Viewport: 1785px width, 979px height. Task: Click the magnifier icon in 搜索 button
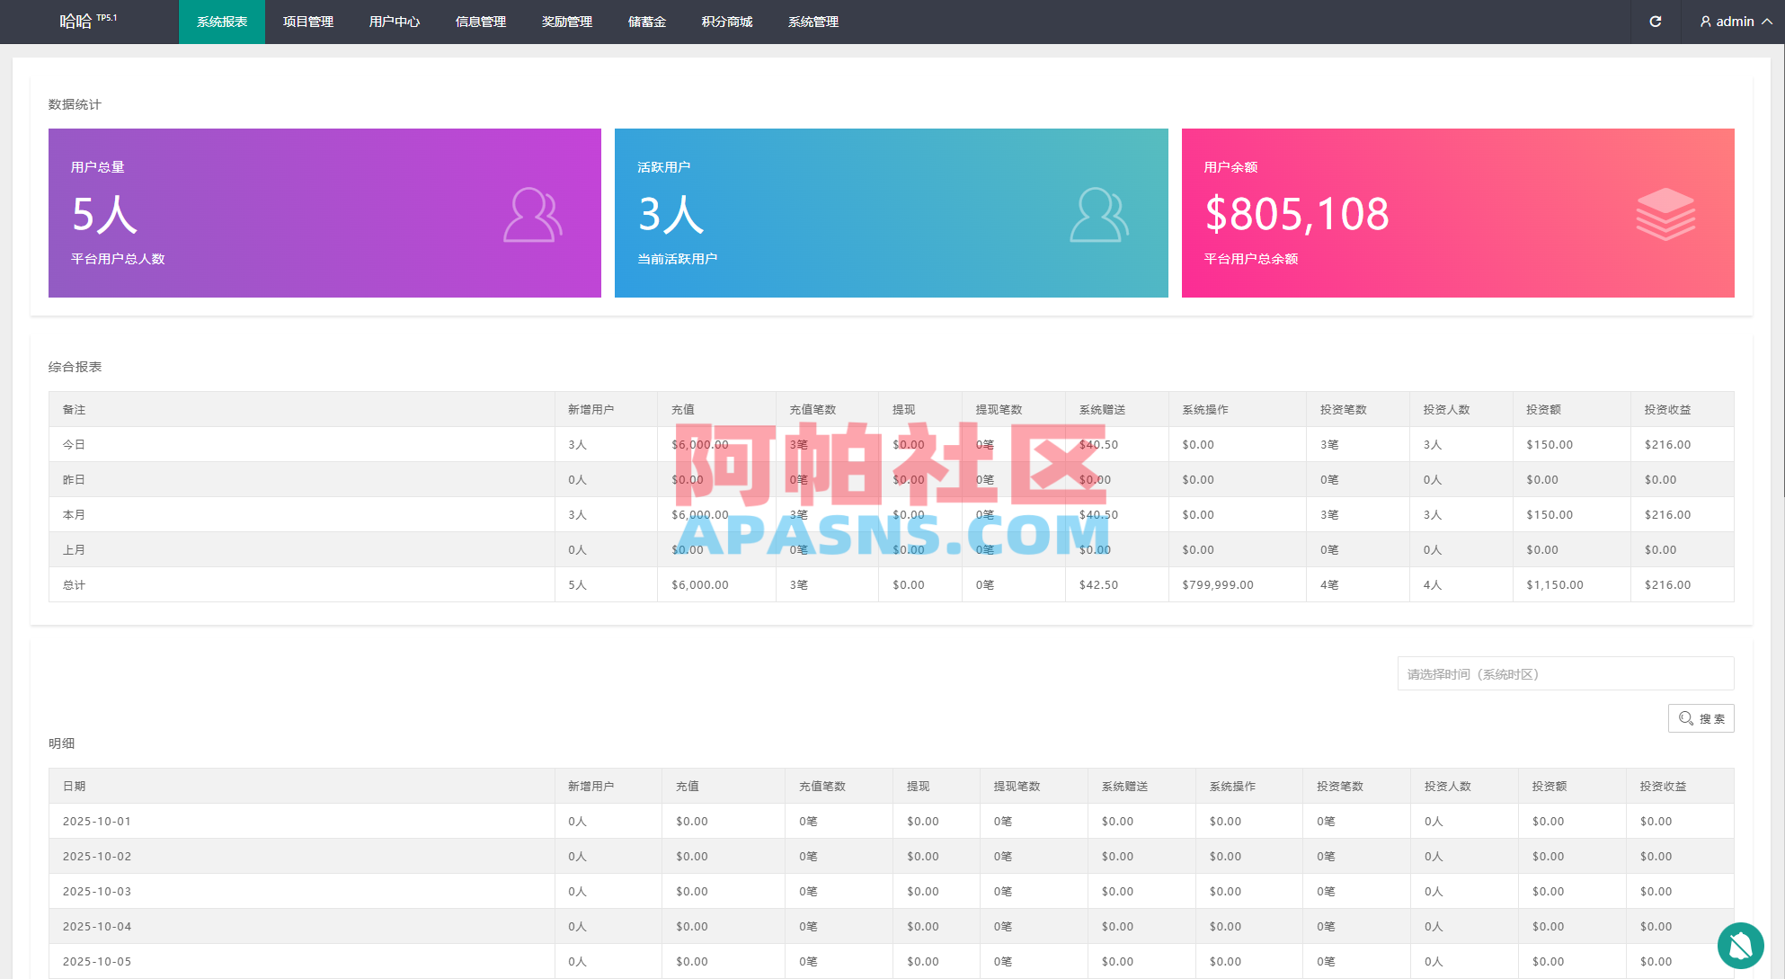pyautogui.click(x=1685, y=718)
